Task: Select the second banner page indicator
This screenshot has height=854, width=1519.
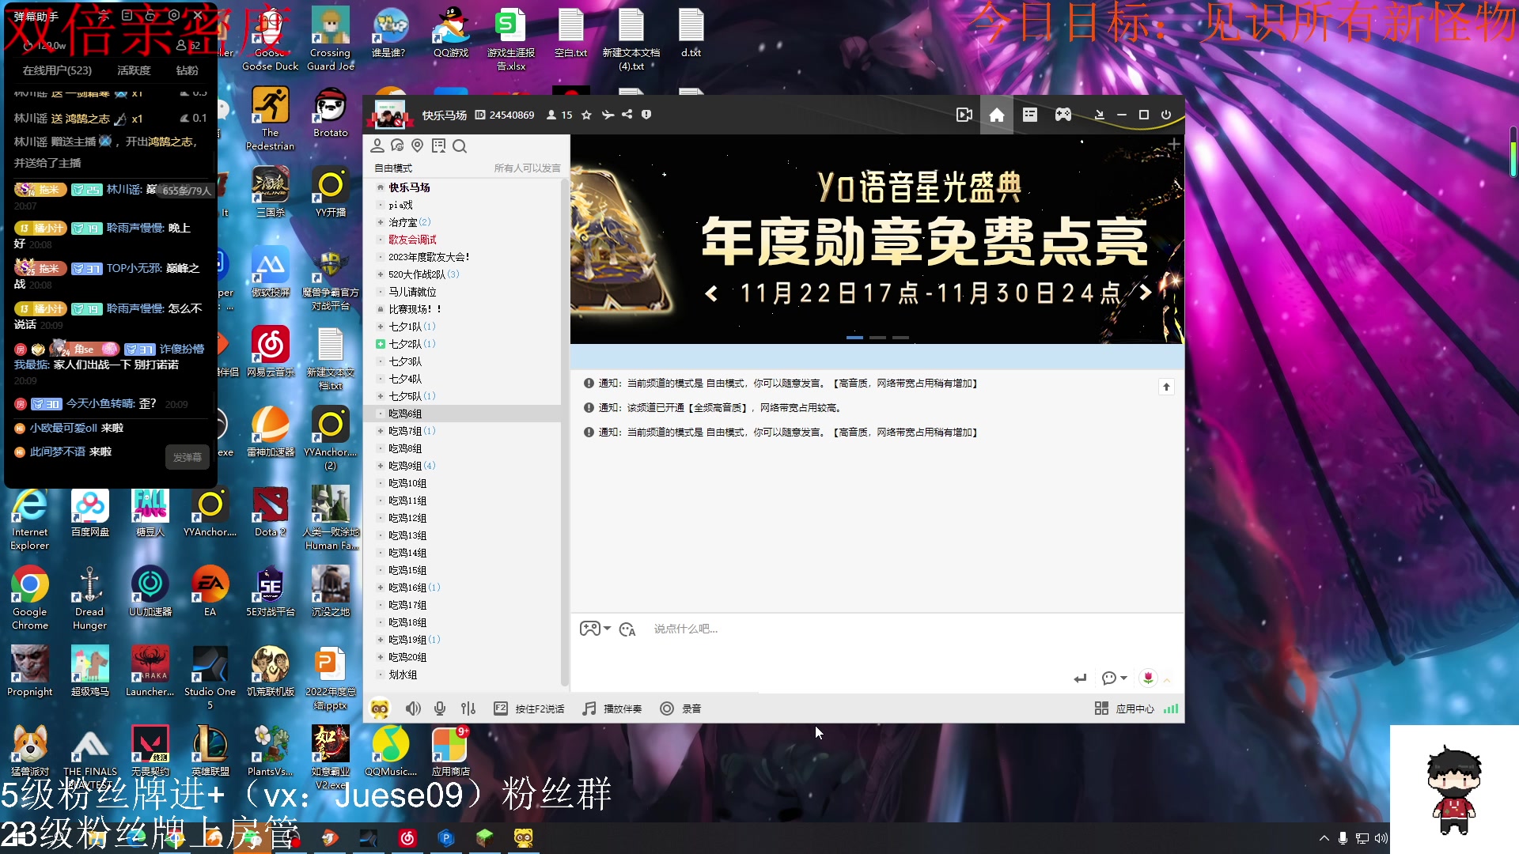Action: 877,338
